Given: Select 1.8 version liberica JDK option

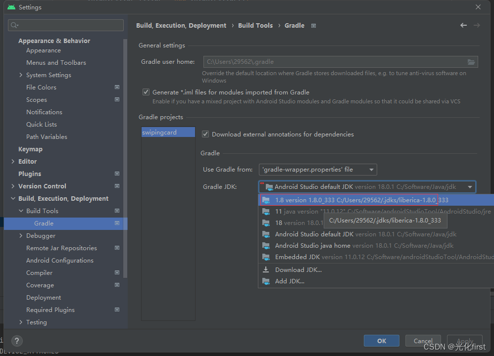Looking at the screenshot, I should (376, 200).
